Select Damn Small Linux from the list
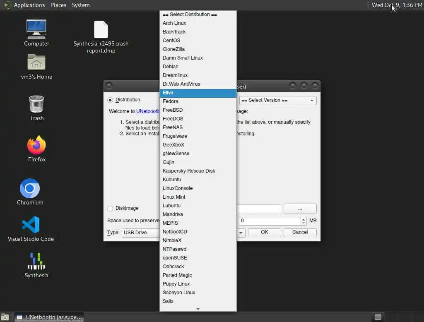 tap(198, 58)
